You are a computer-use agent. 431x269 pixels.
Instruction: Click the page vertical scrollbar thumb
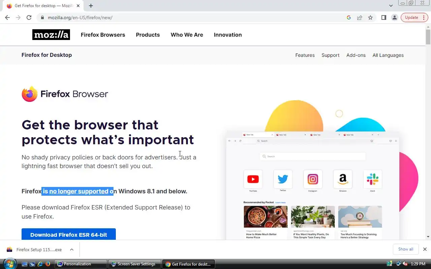(x=428, y=36)
